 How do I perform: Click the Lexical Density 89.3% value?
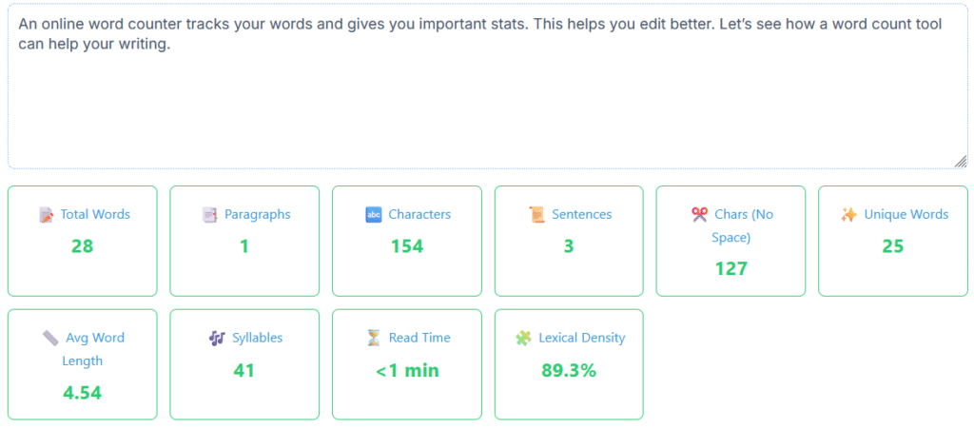(569, 371)
